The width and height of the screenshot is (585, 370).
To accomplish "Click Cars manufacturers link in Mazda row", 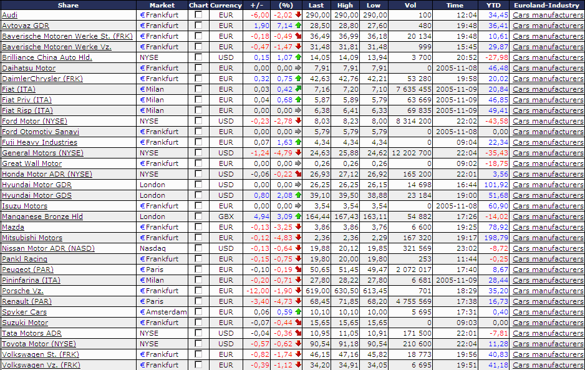I will click(548, 227).
